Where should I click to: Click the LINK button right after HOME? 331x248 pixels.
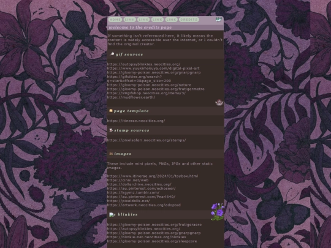(129, 20)
